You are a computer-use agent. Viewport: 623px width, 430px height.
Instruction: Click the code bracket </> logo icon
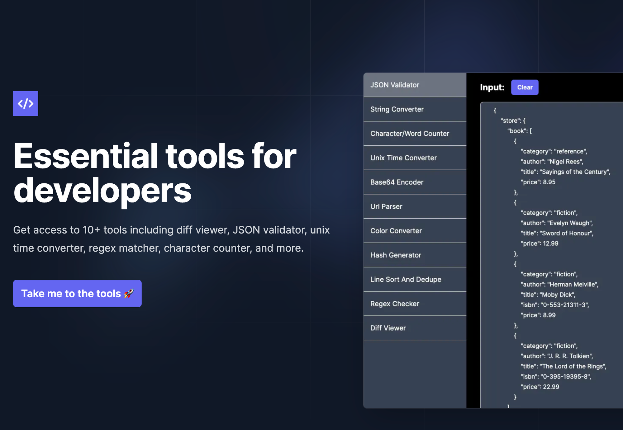click(x=26, y=104)
